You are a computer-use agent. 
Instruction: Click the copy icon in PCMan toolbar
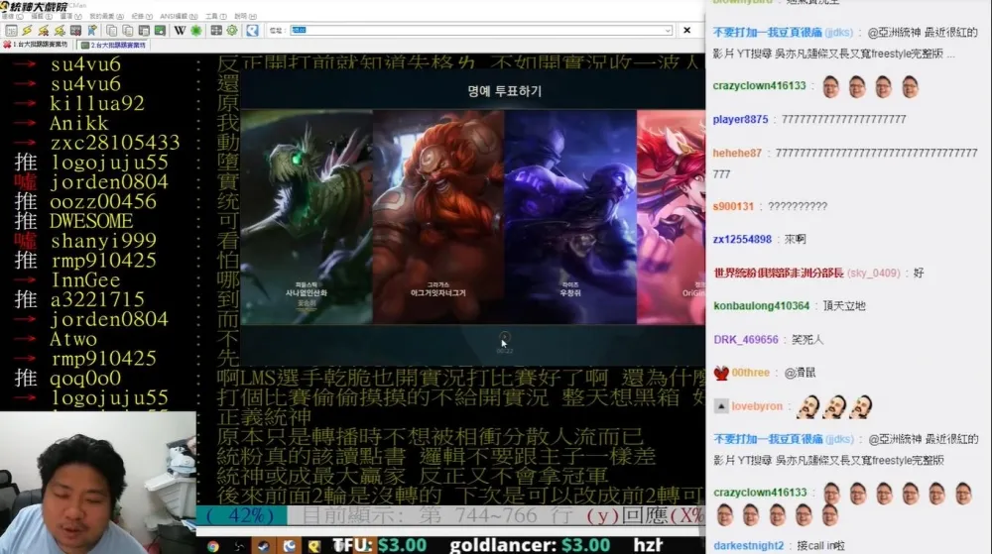(111, 31)
